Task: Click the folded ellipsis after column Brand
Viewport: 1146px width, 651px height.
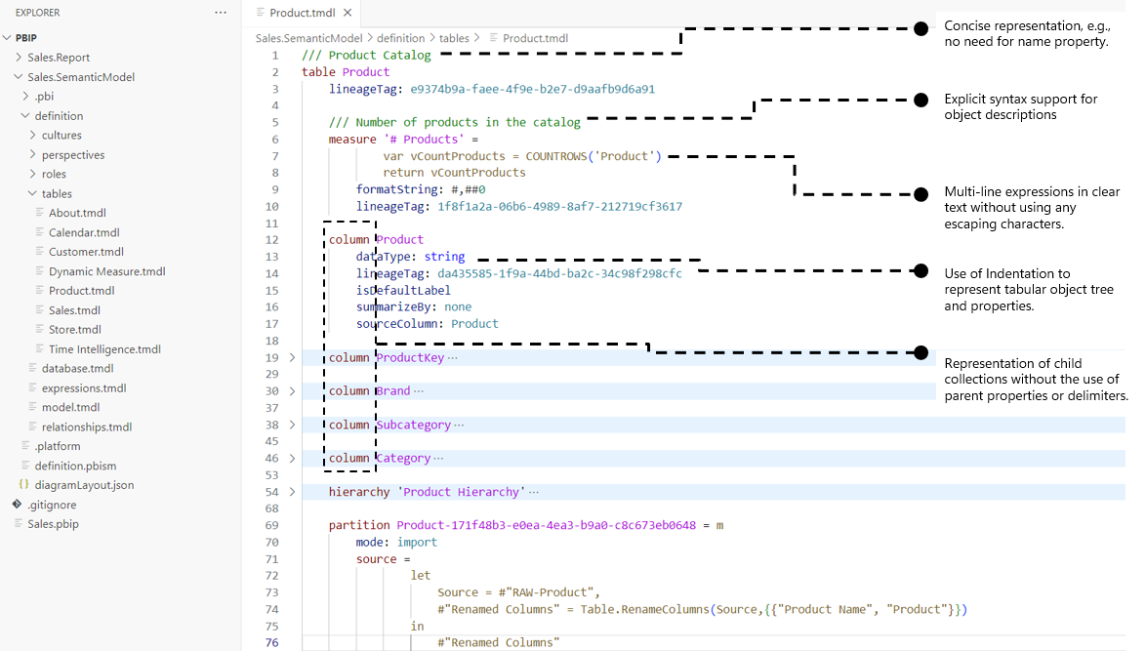Action: [x=419, y=391]
